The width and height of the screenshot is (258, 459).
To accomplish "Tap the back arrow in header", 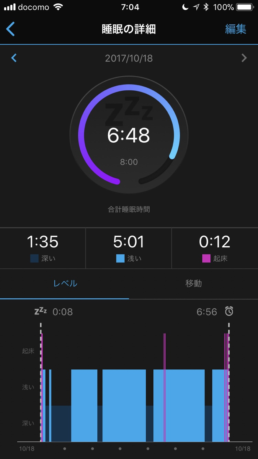I will pos(11,29).
